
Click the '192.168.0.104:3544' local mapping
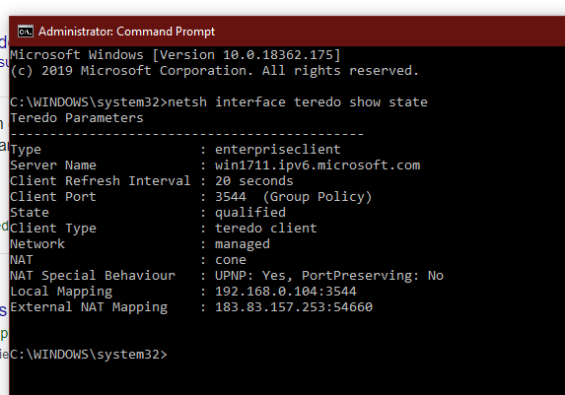tap(286, 292)
